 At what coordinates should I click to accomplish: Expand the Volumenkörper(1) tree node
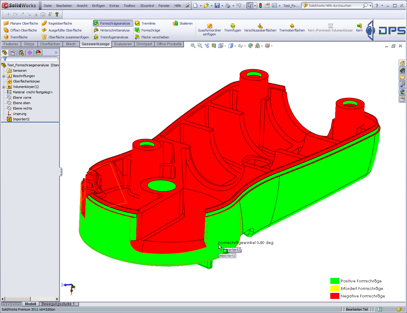tap(4, 87)
